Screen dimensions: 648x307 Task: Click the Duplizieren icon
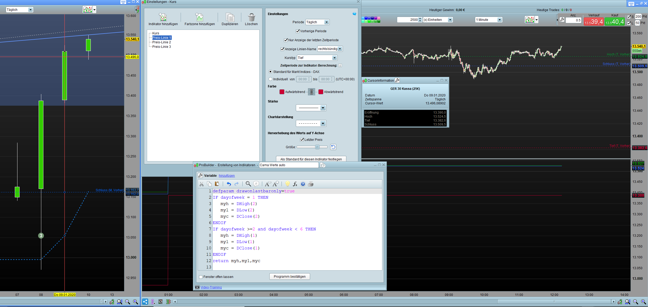pyautogui.click(x=230, y=17)
